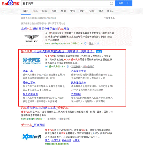The height and width of the screenshot is (147, 143).
Task: Open the 大事记 baike link
Action: click(x=76, y=140)
